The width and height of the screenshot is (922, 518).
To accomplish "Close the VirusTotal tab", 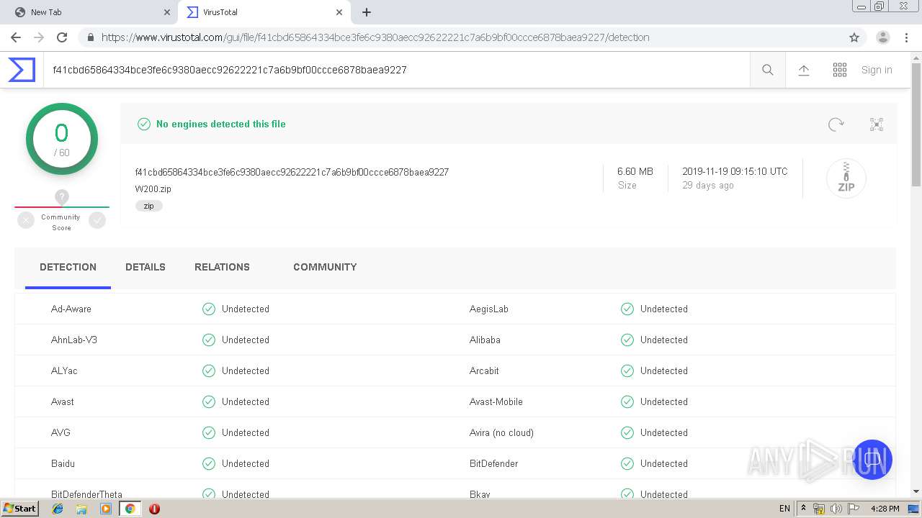I will (x=339, y=12).
